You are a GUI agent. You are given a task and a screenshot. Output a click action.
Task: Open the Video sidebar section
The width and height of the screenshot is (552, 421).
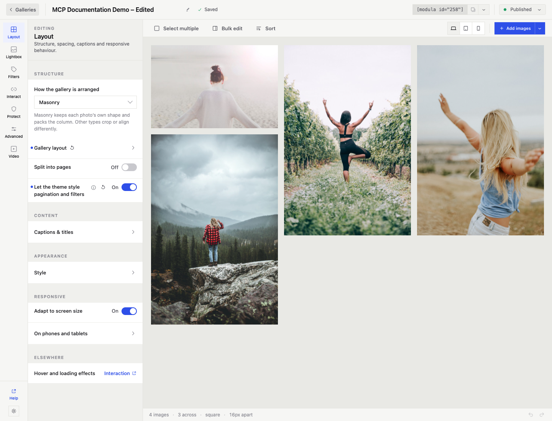14,152
